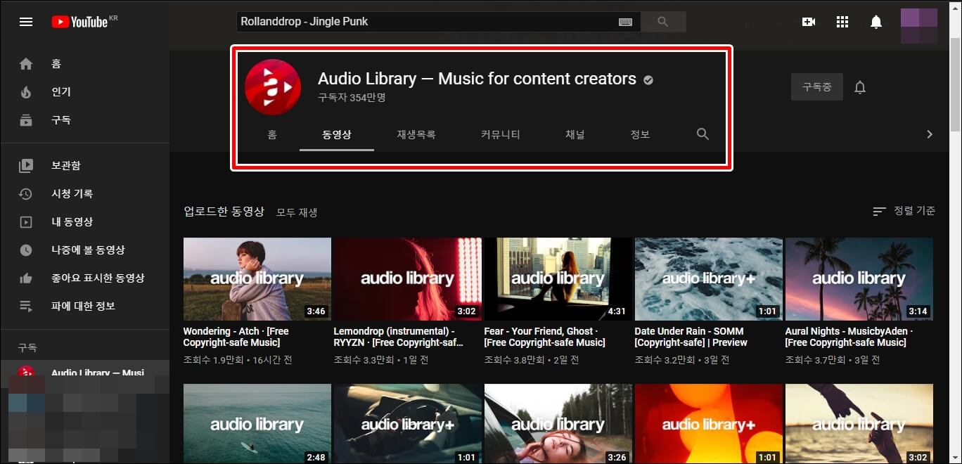
Task: Open the Fear - Your Friend, Ghost thumbnail
Action: tap(558, 279)
